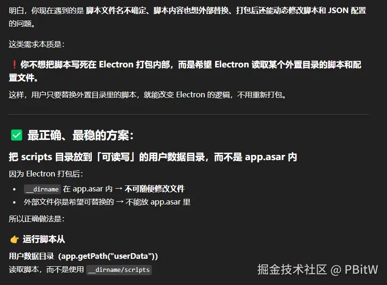Click the line 所以正确做法是

pos(37,219)
